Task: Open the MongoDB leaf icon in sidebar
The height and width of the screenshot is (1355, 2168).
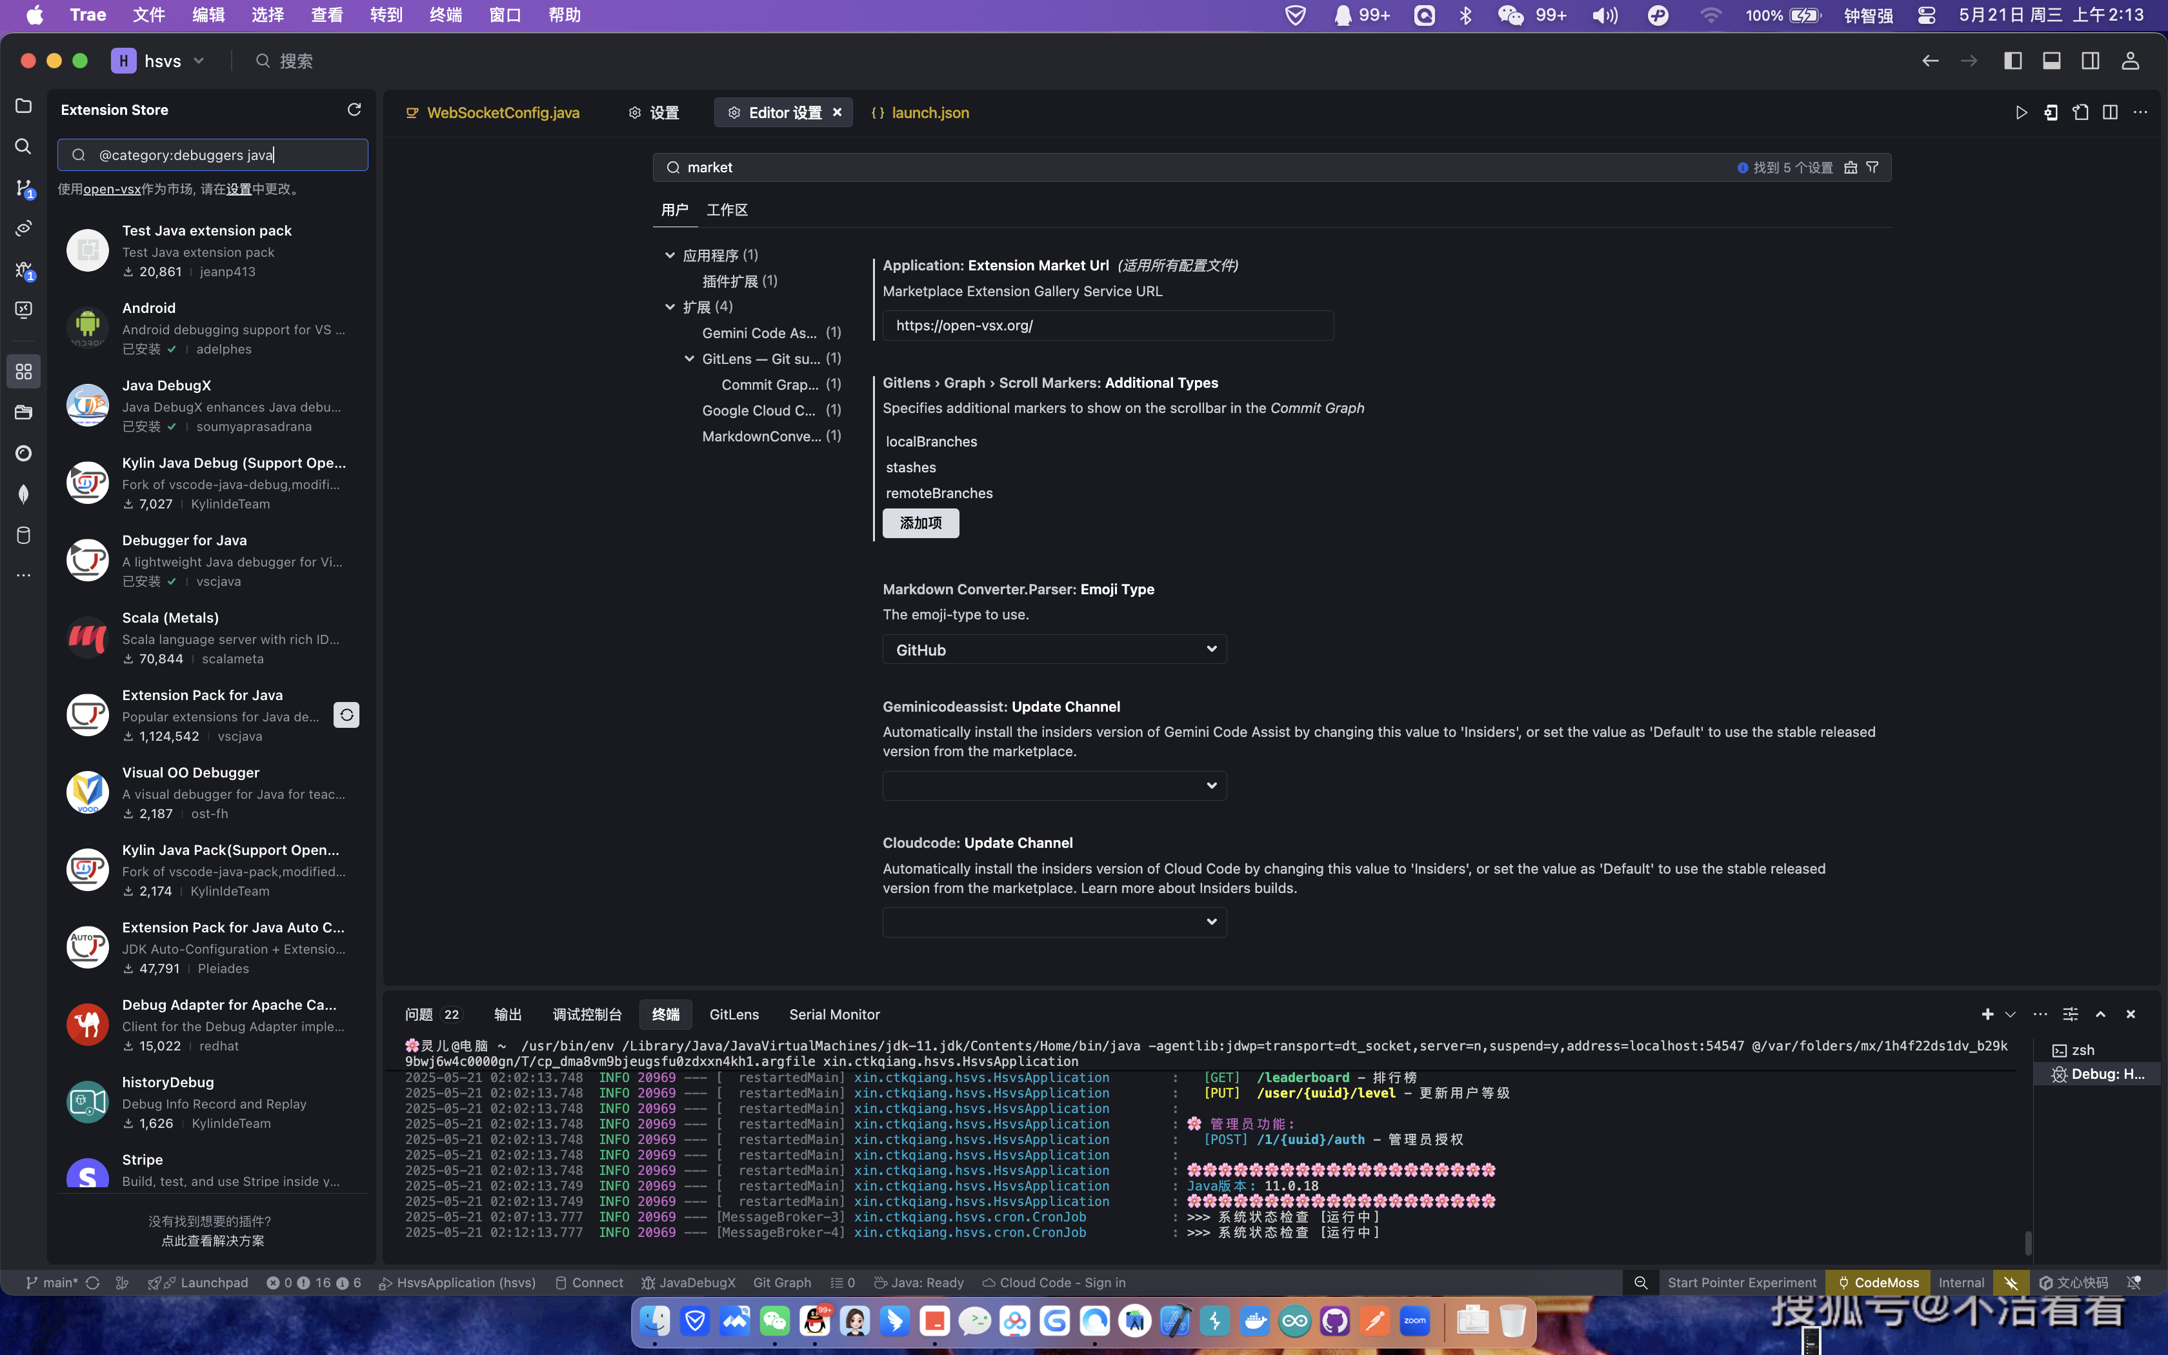Action: point(23,494)
